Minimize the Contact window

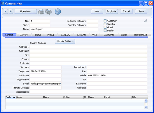[x=141, y=3]
